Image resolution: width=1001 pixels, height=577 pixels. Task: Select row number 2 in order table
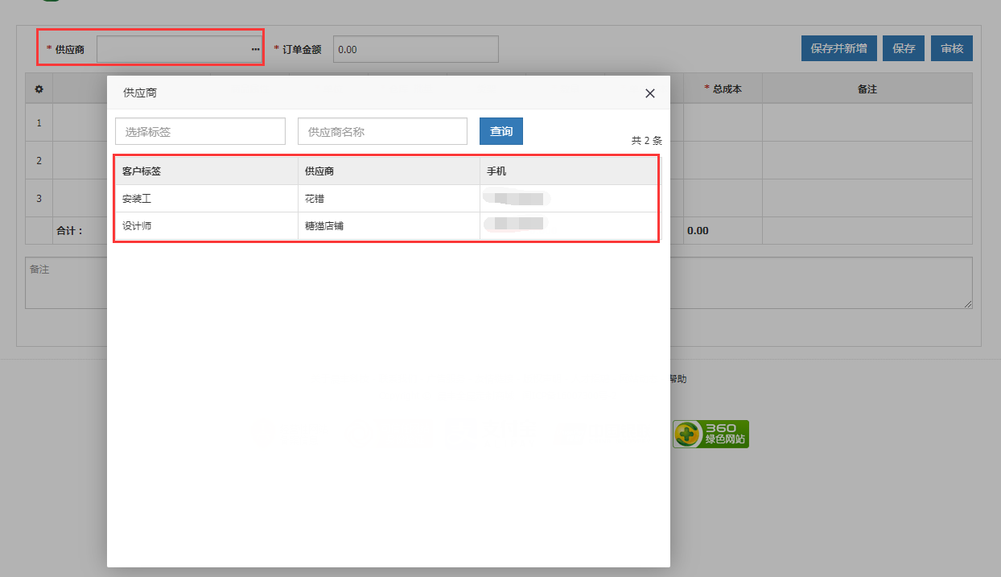(39, 160)
